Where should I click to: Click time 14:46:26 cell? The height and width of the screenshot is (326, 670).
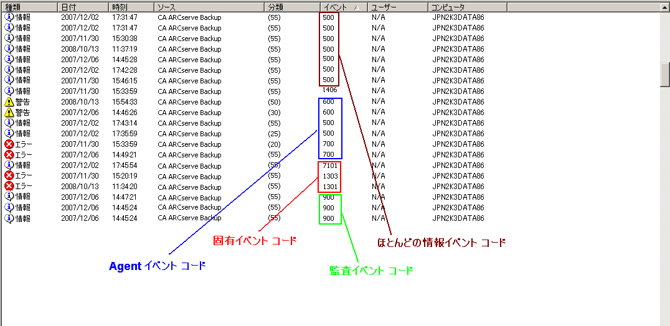tap(125, 113)
